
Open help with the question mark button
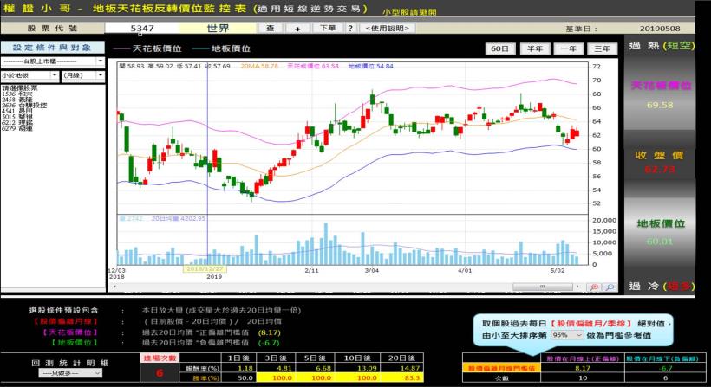pyautogui.click(x=350, y=28)
